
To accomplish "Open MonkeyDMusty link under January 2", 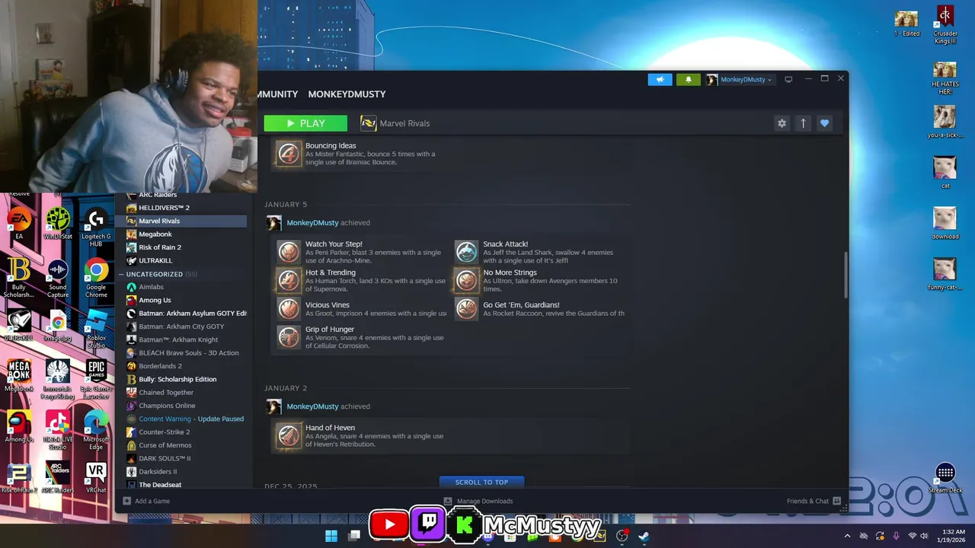I will 312,406.
